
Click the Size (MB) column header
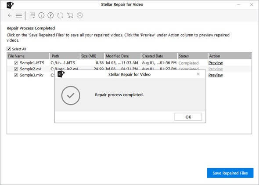click(x=92, y=56)
